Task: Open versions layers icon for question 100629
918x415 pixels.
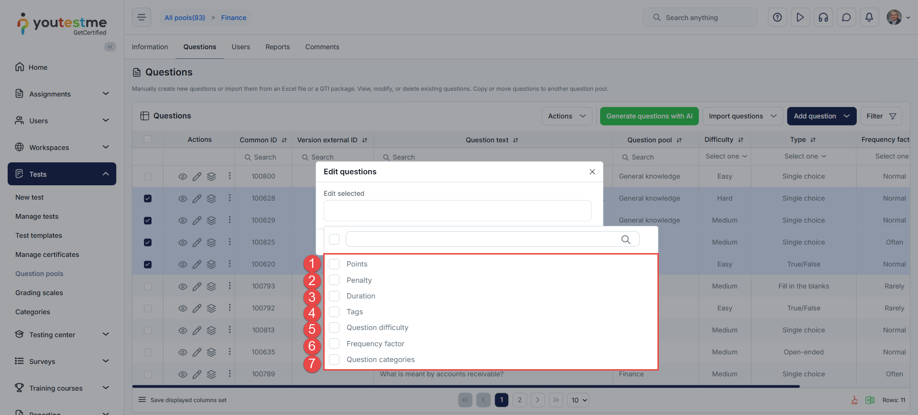Action: [211, 221]
